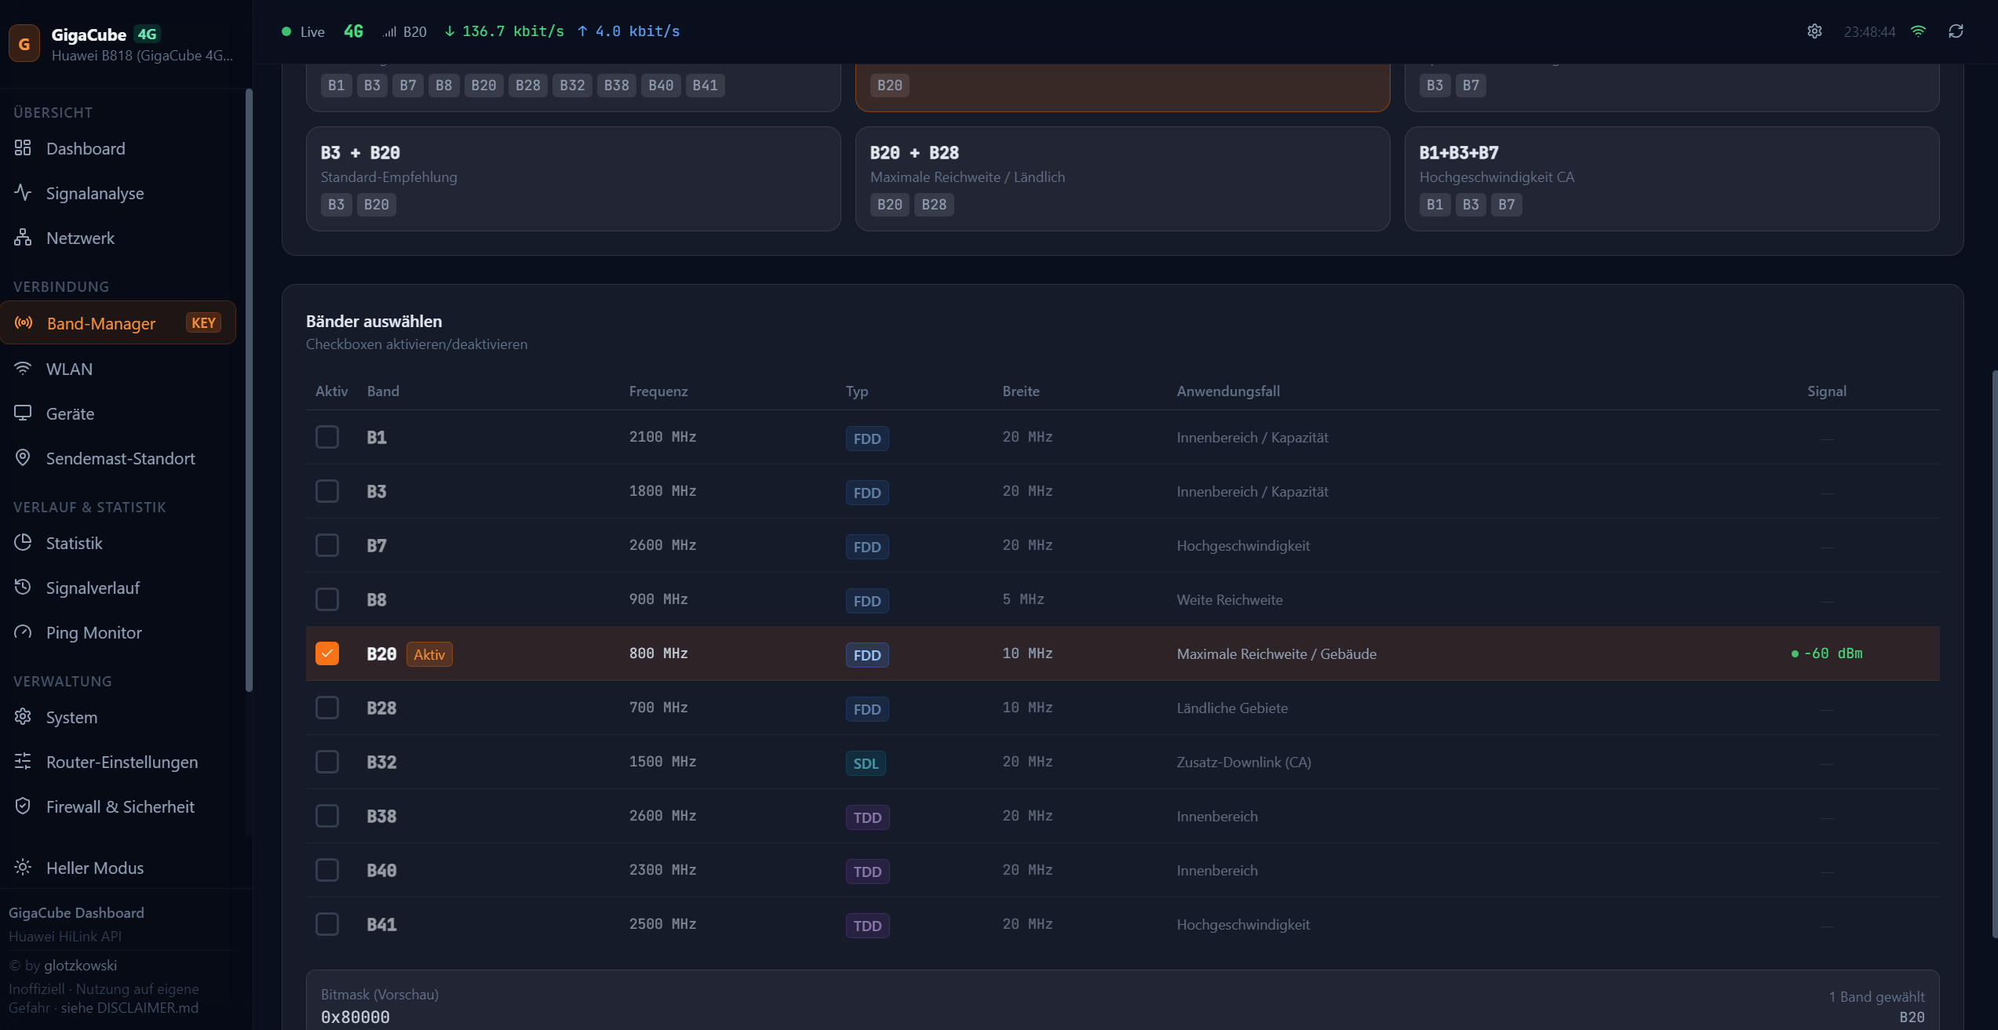Switch to Heller Modus
This screenshot has width=1998, height=1030.
pyautogui.click(x=118, y=868)
